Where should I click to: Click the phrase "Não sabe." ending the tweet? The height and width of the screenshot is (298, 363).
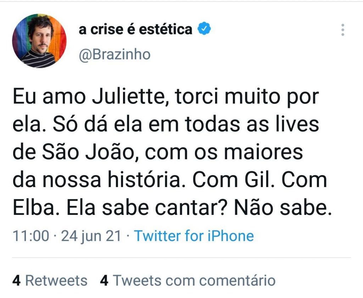pyautogui.click(x=282, y=208)
